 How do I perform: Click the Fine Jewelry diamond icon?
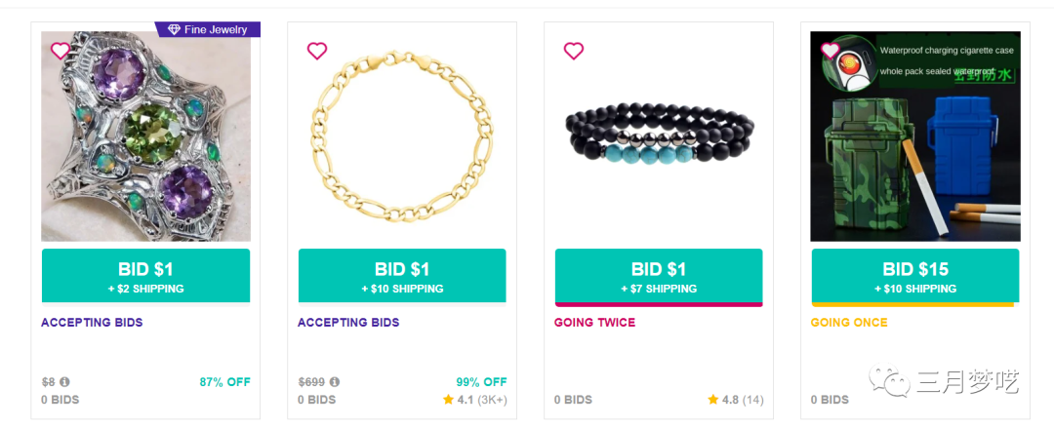coord(175,29)
